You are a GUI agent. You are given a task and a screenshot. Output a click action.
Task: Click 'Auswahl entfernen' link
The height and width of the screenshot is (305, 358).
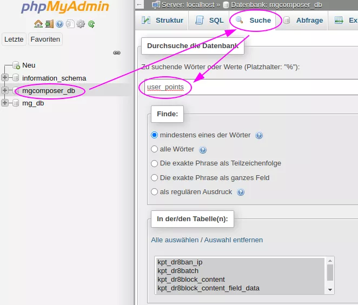(x=233, y=240)
